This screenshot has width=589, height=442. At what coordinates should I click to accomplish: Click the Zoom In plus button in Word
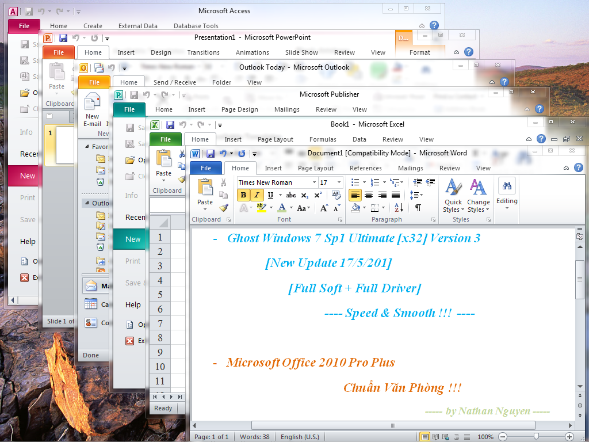[x=569, y=437]
